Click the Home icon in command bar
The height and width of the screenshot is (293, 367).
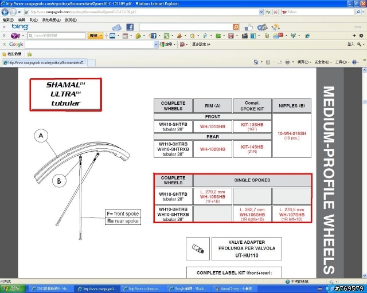256,62
